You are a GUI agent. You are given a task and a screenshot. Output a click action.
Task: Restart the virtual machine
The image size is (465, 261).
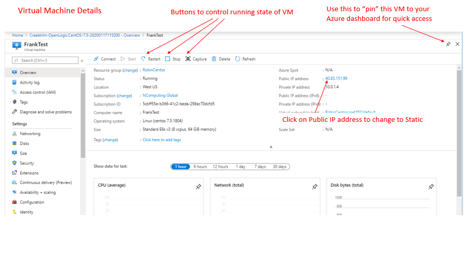151,59
